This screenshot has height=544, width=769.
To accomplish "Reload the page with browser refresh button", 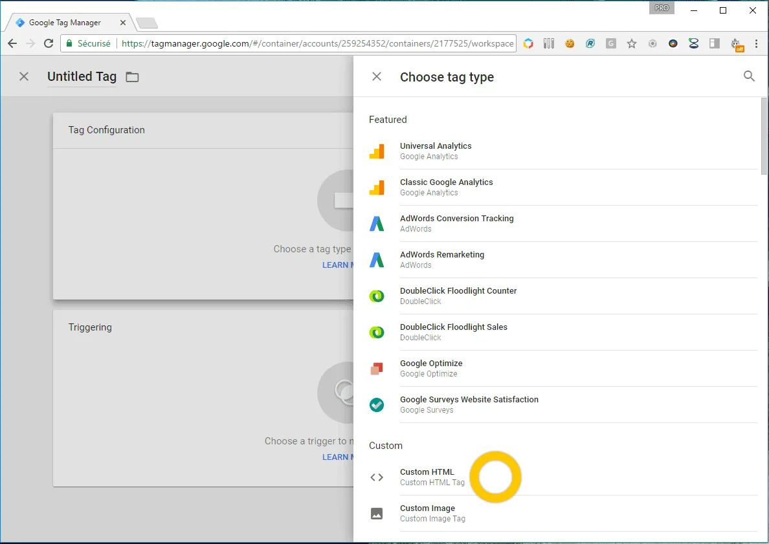I will (x=49, y=44).
